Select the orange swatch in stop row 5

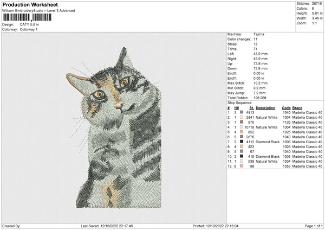tap(242, 132)
